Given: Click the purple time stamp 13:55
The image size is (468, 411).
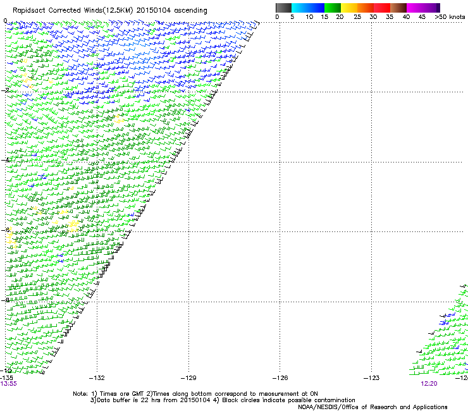Looking at the screenshot, I should click(x=9, y=384).
